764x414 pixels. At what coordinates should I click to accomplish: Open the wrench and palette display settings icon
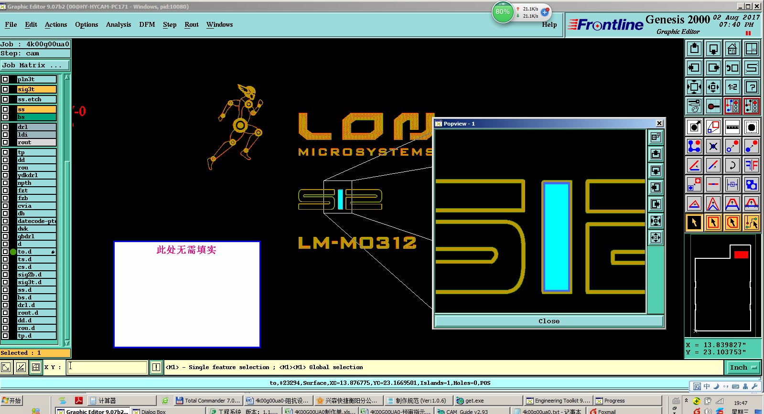click(694, 106)
